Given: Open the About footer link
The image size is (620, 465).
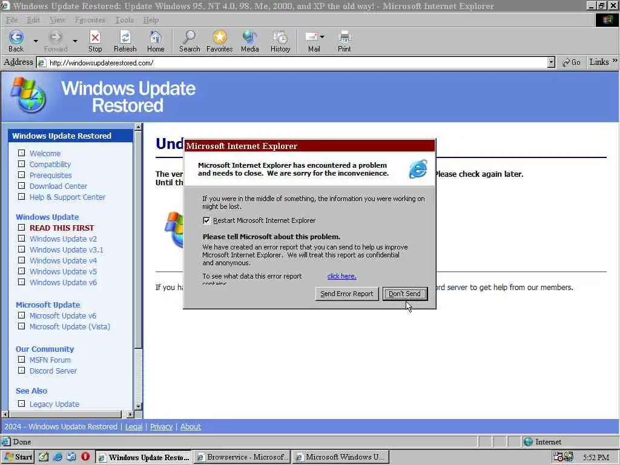Looking at the screenshot, I should (x=191, y=427).
